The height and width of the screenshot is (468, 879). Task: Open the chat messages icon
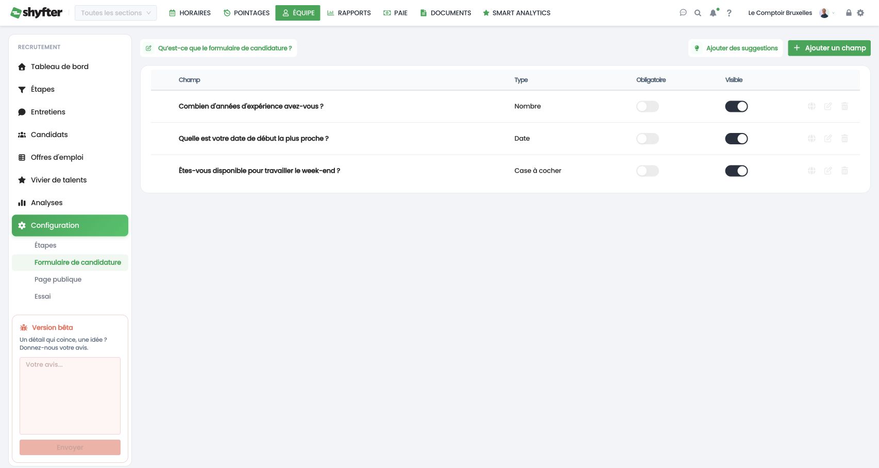tap(683, 13)
